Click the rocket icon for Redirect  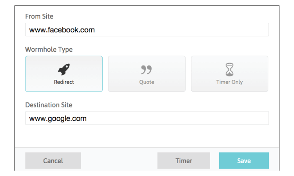[64, 69]
